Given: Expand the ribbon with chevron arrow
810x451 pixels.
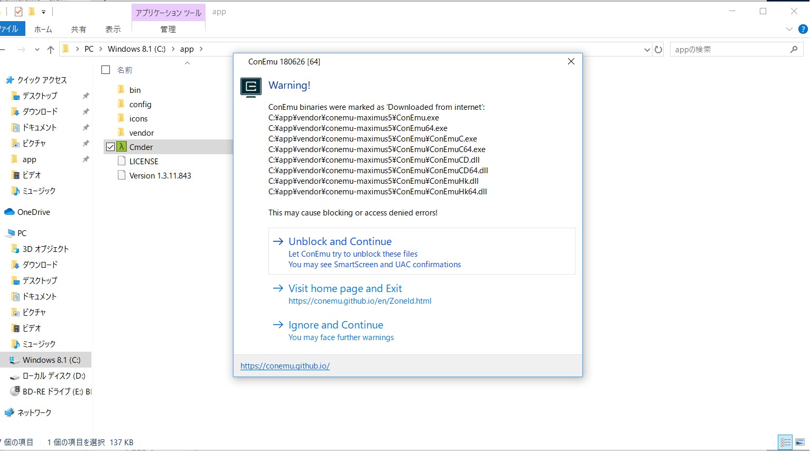Looking at the screenshot, I should pyautogui.click(x=789, y=29).
